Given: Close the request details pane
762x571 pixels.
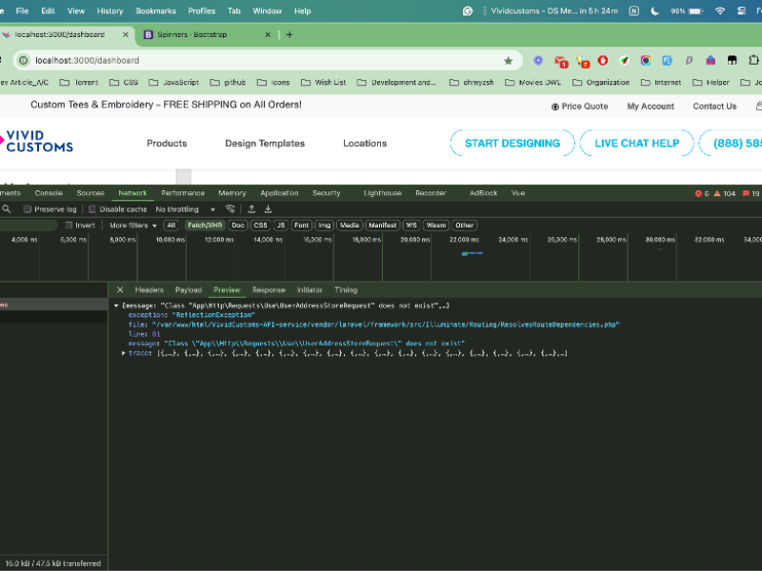Looking at the screenshot, I should pos(120,290).
